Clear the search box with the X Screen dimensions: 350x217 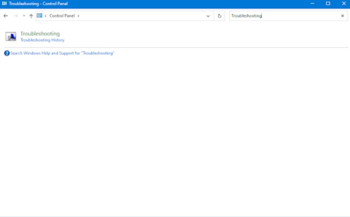(343, 16)
